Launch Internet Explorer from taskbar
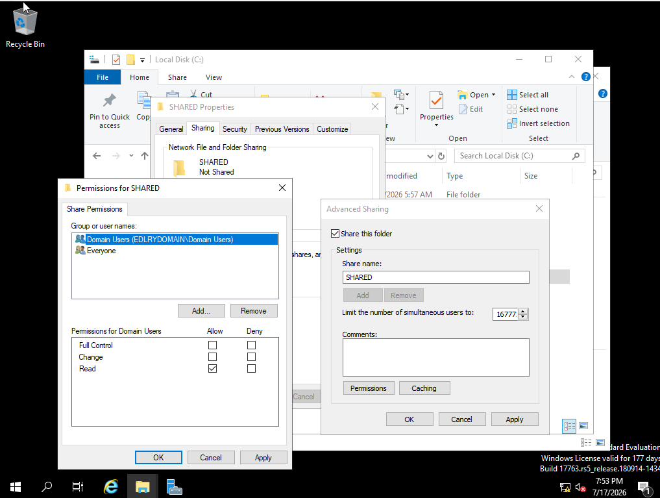 pyautogui.click(x=111, y=487)
